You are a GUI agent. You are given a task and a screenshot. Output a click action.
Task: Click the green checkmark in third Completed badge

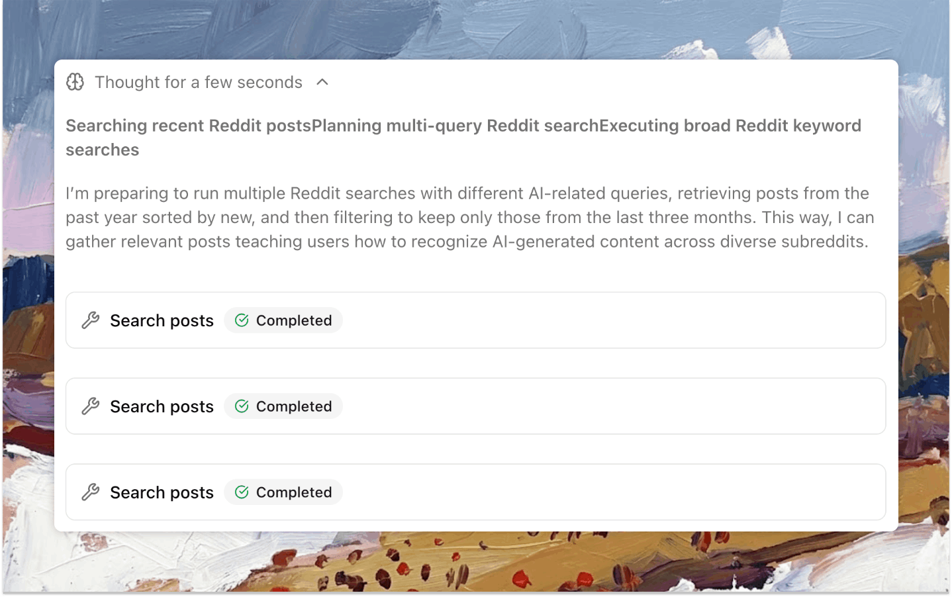coord(242,492)
